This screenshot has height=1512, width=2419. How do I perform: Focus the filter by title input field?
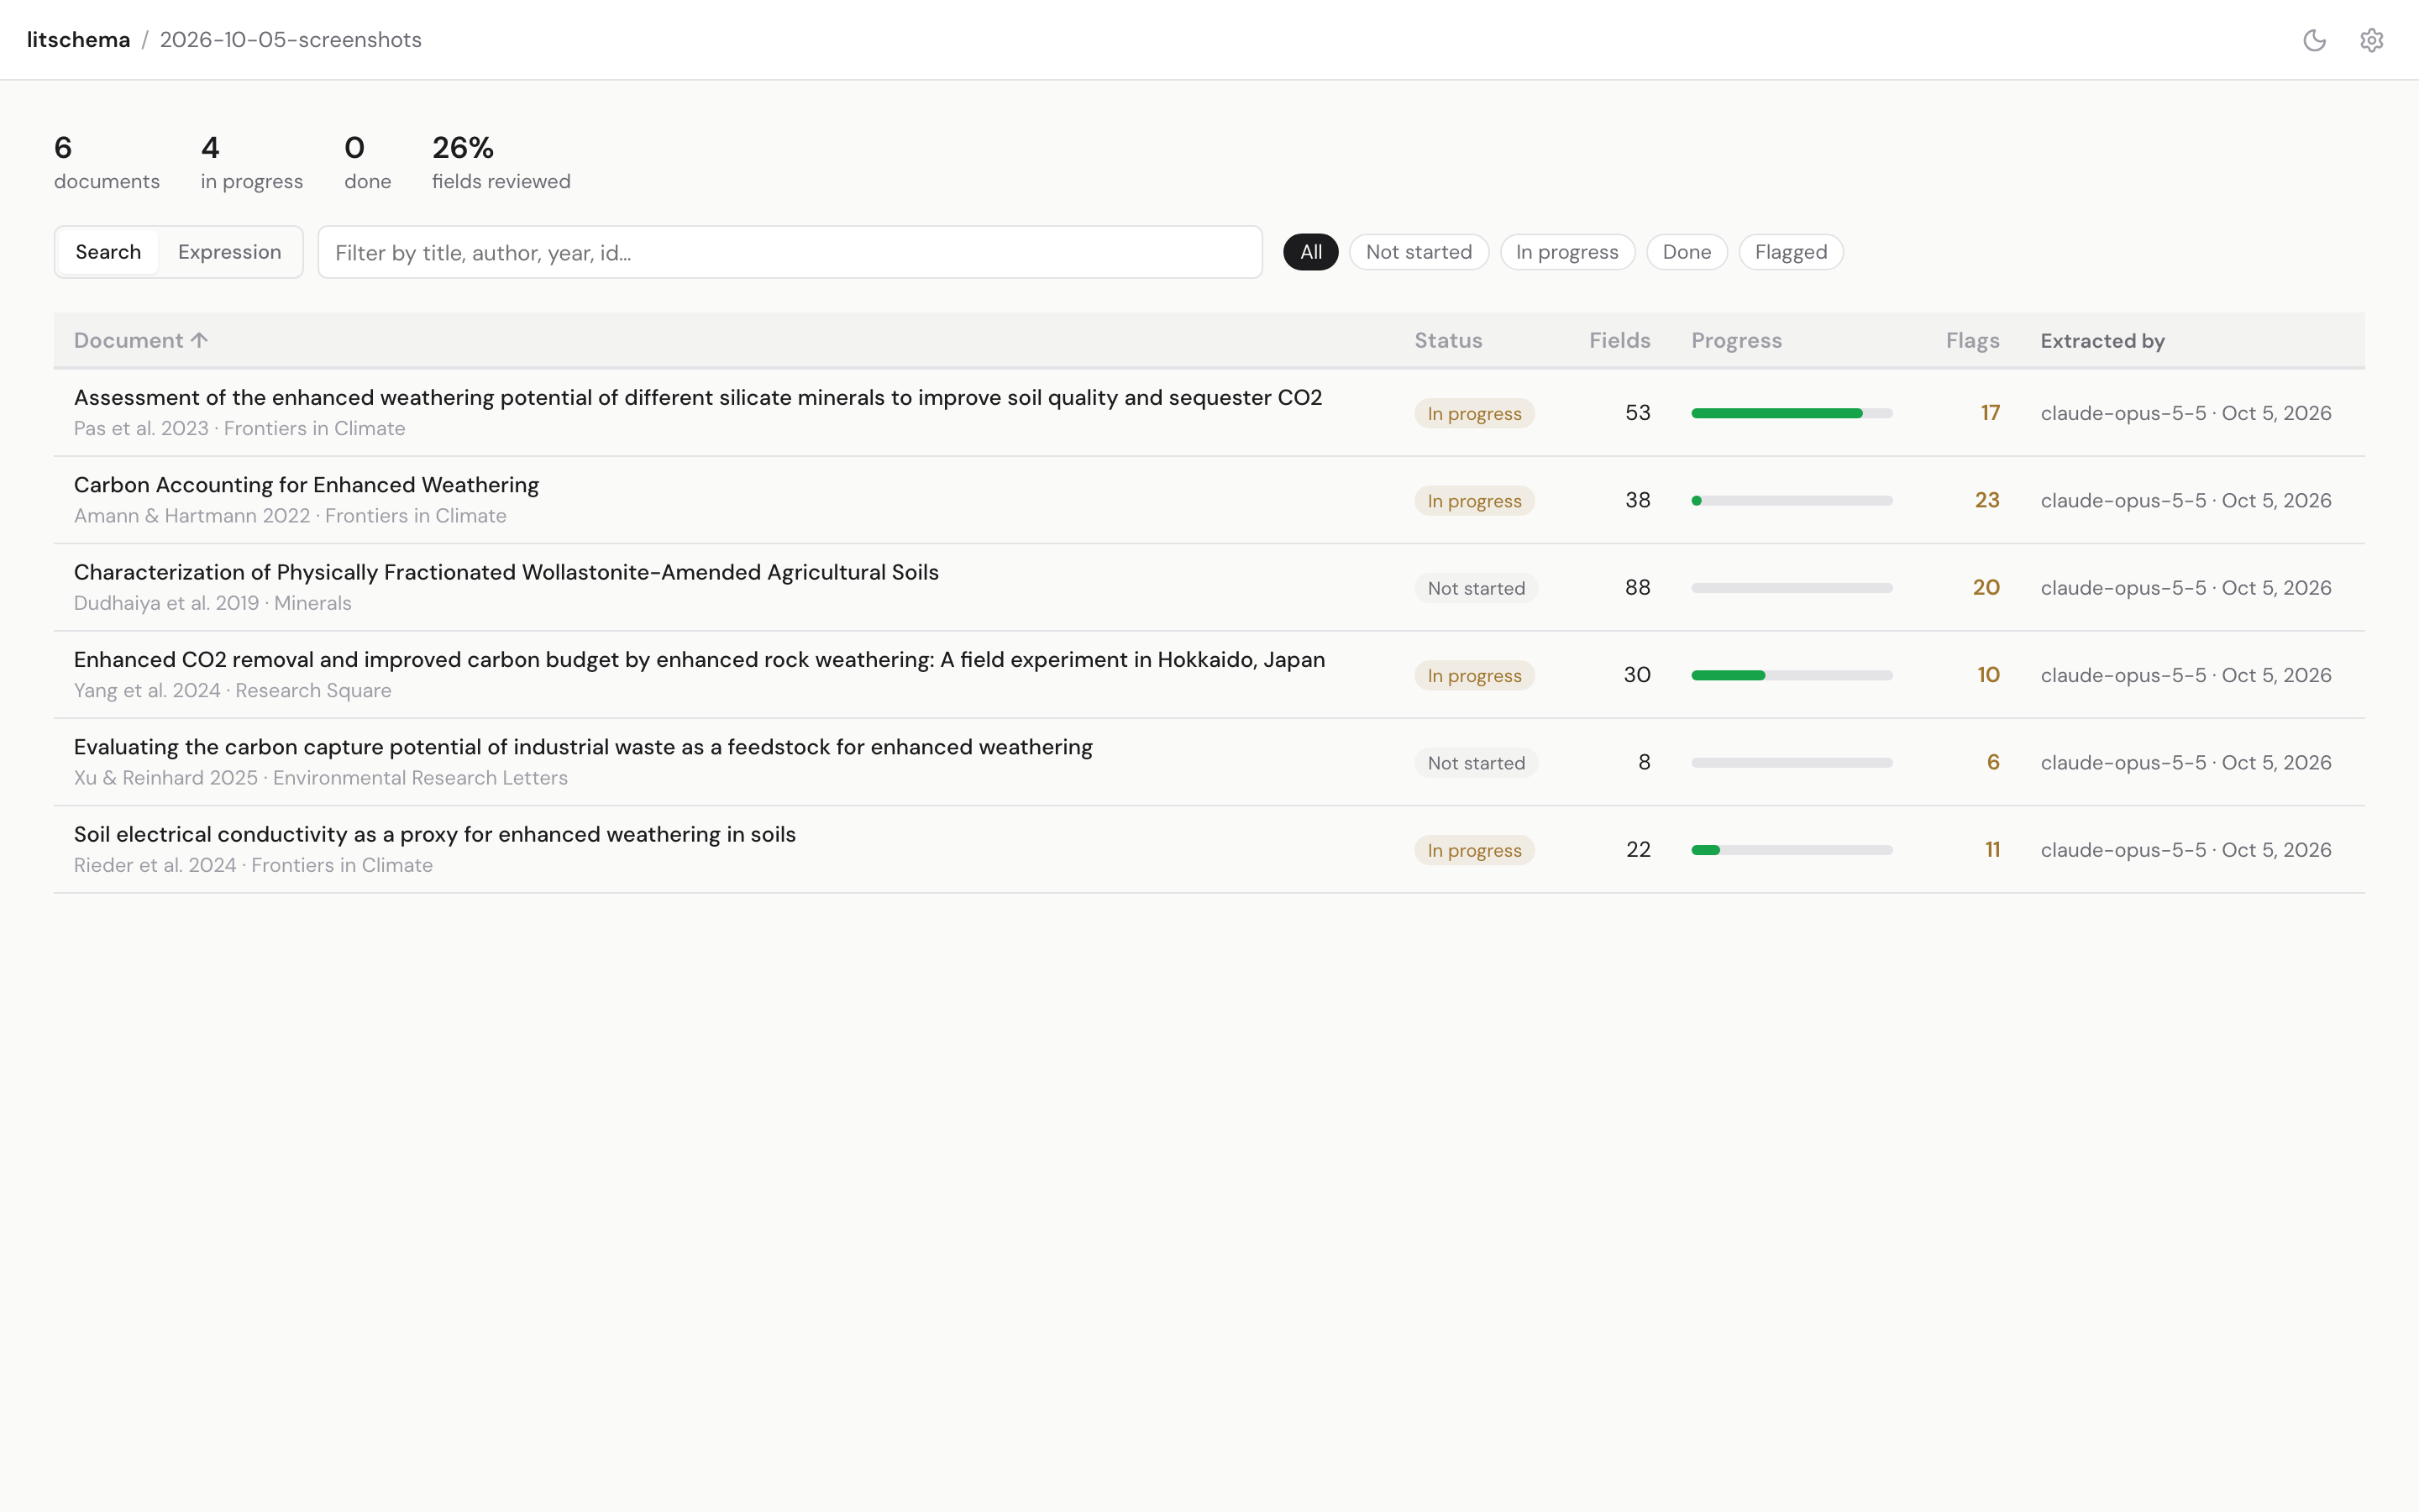790,252
